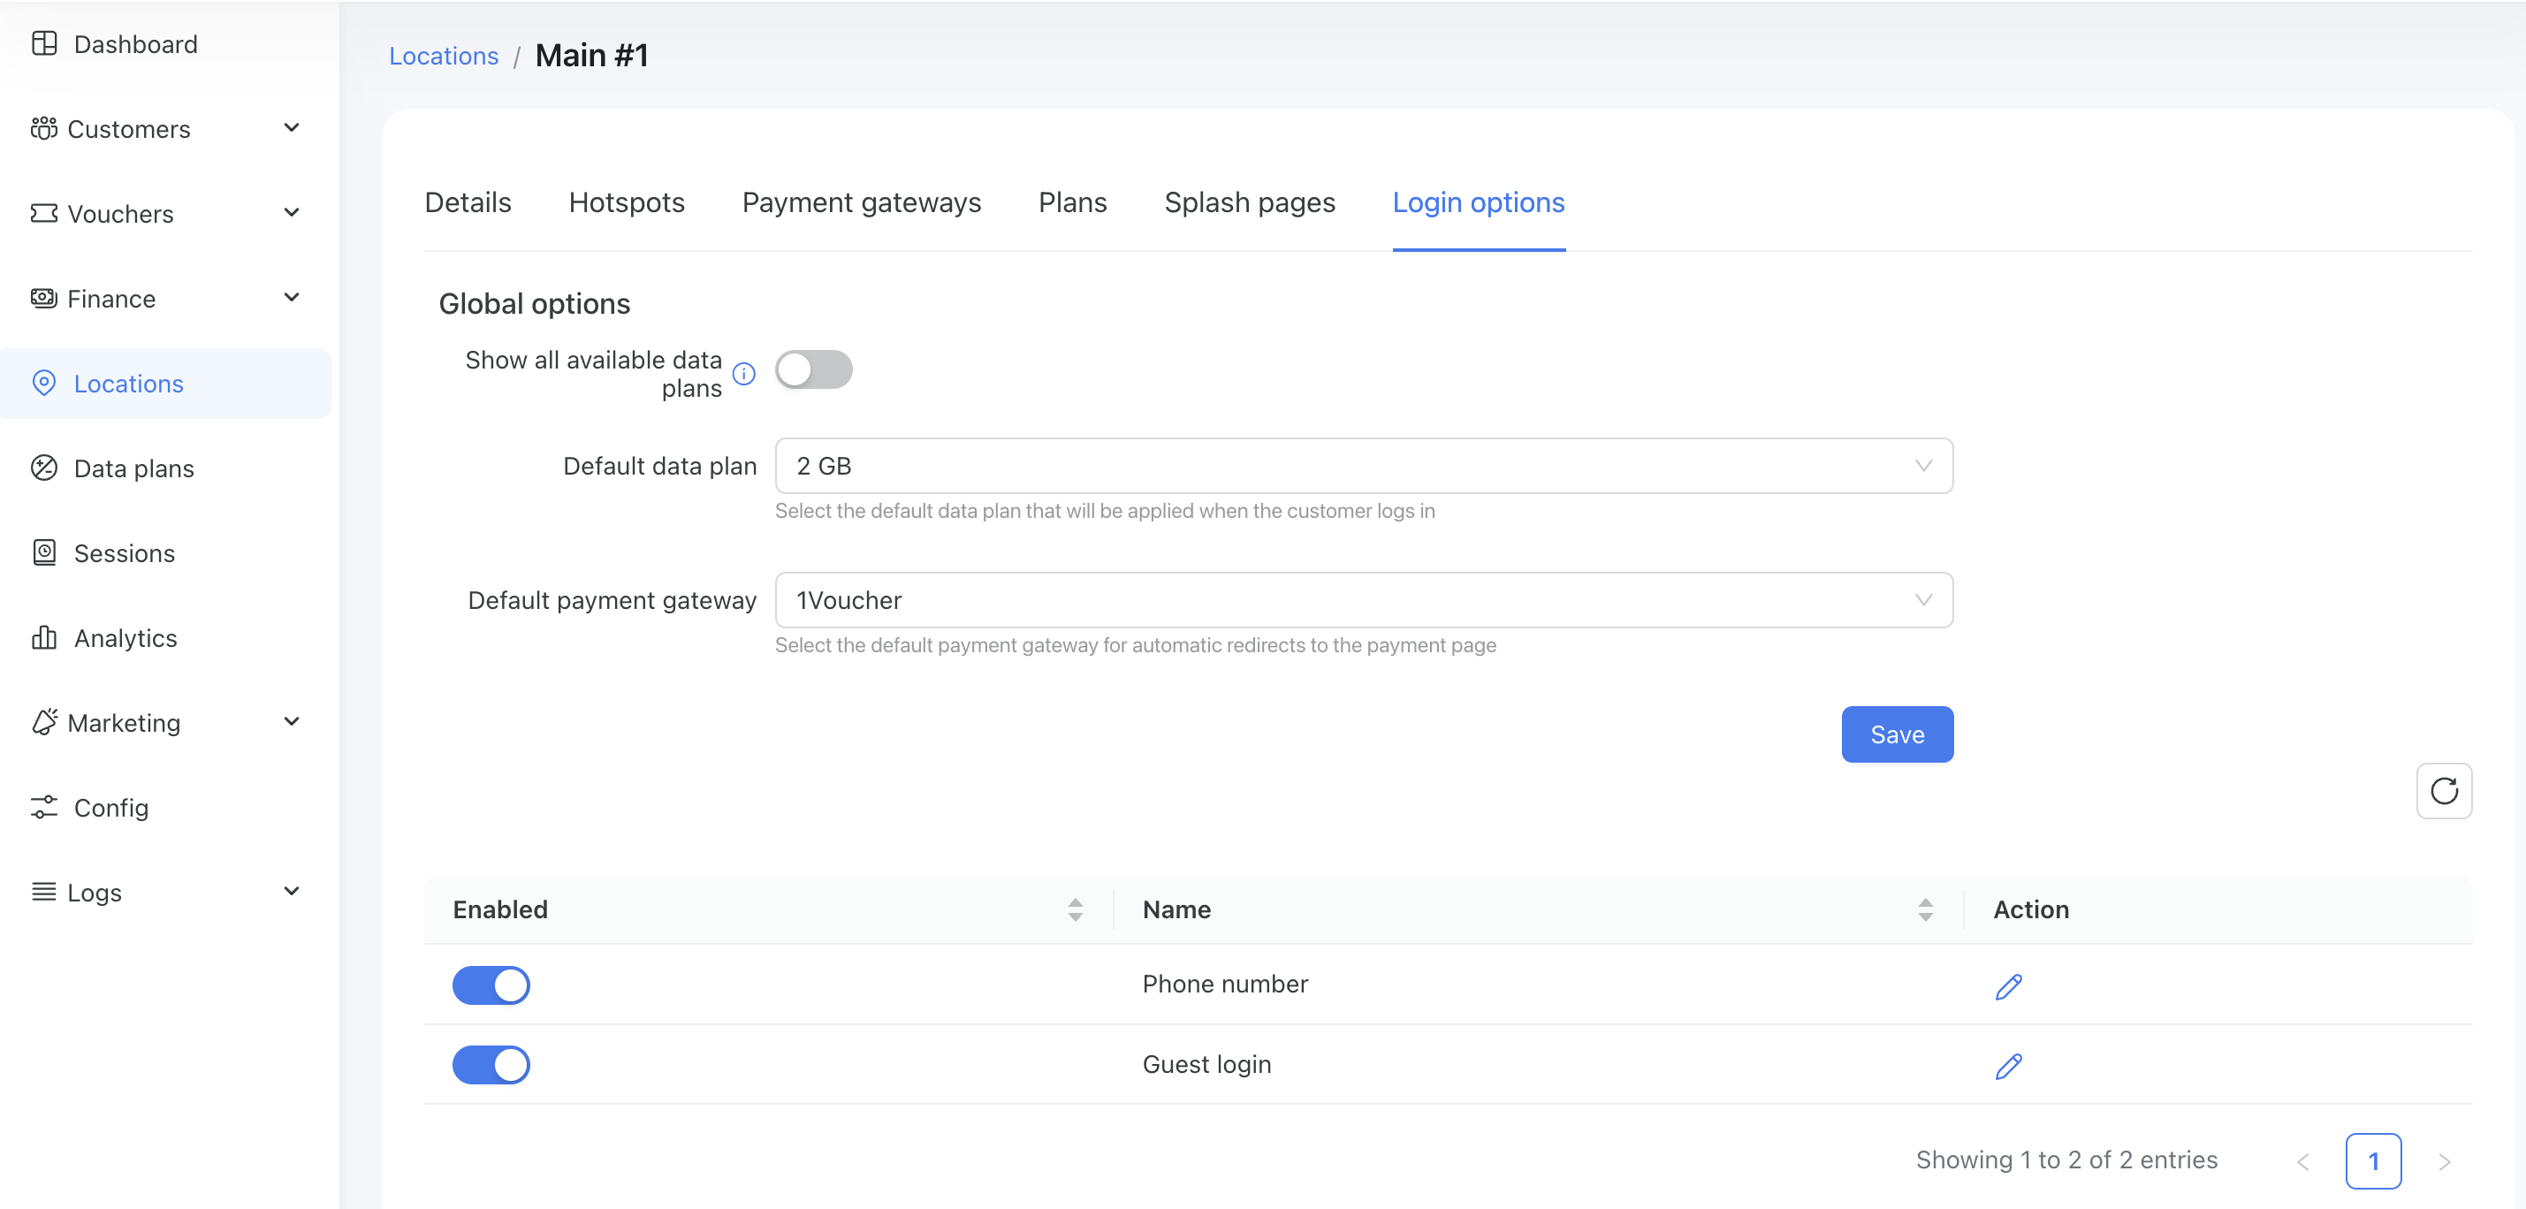This screenshot has width=2526, height=1209.
Task: Enable Show all available data plans toggle
Action: pos(813,369)
